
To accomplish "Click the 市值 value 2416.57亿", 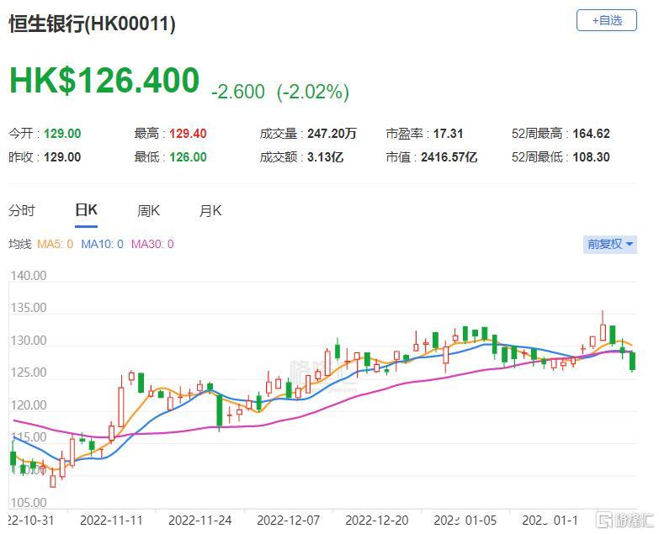I will pyautogui.click(x=449, y=157).
